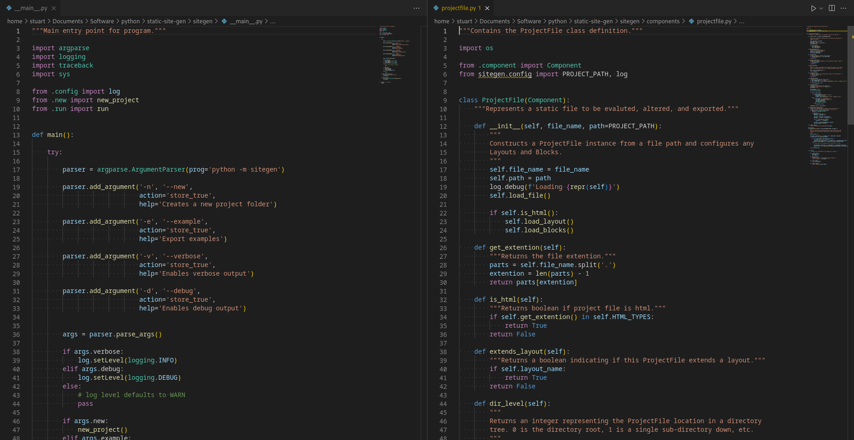Expand the '...' symbol breadcrumb in the right editor

tap(742, 21)
